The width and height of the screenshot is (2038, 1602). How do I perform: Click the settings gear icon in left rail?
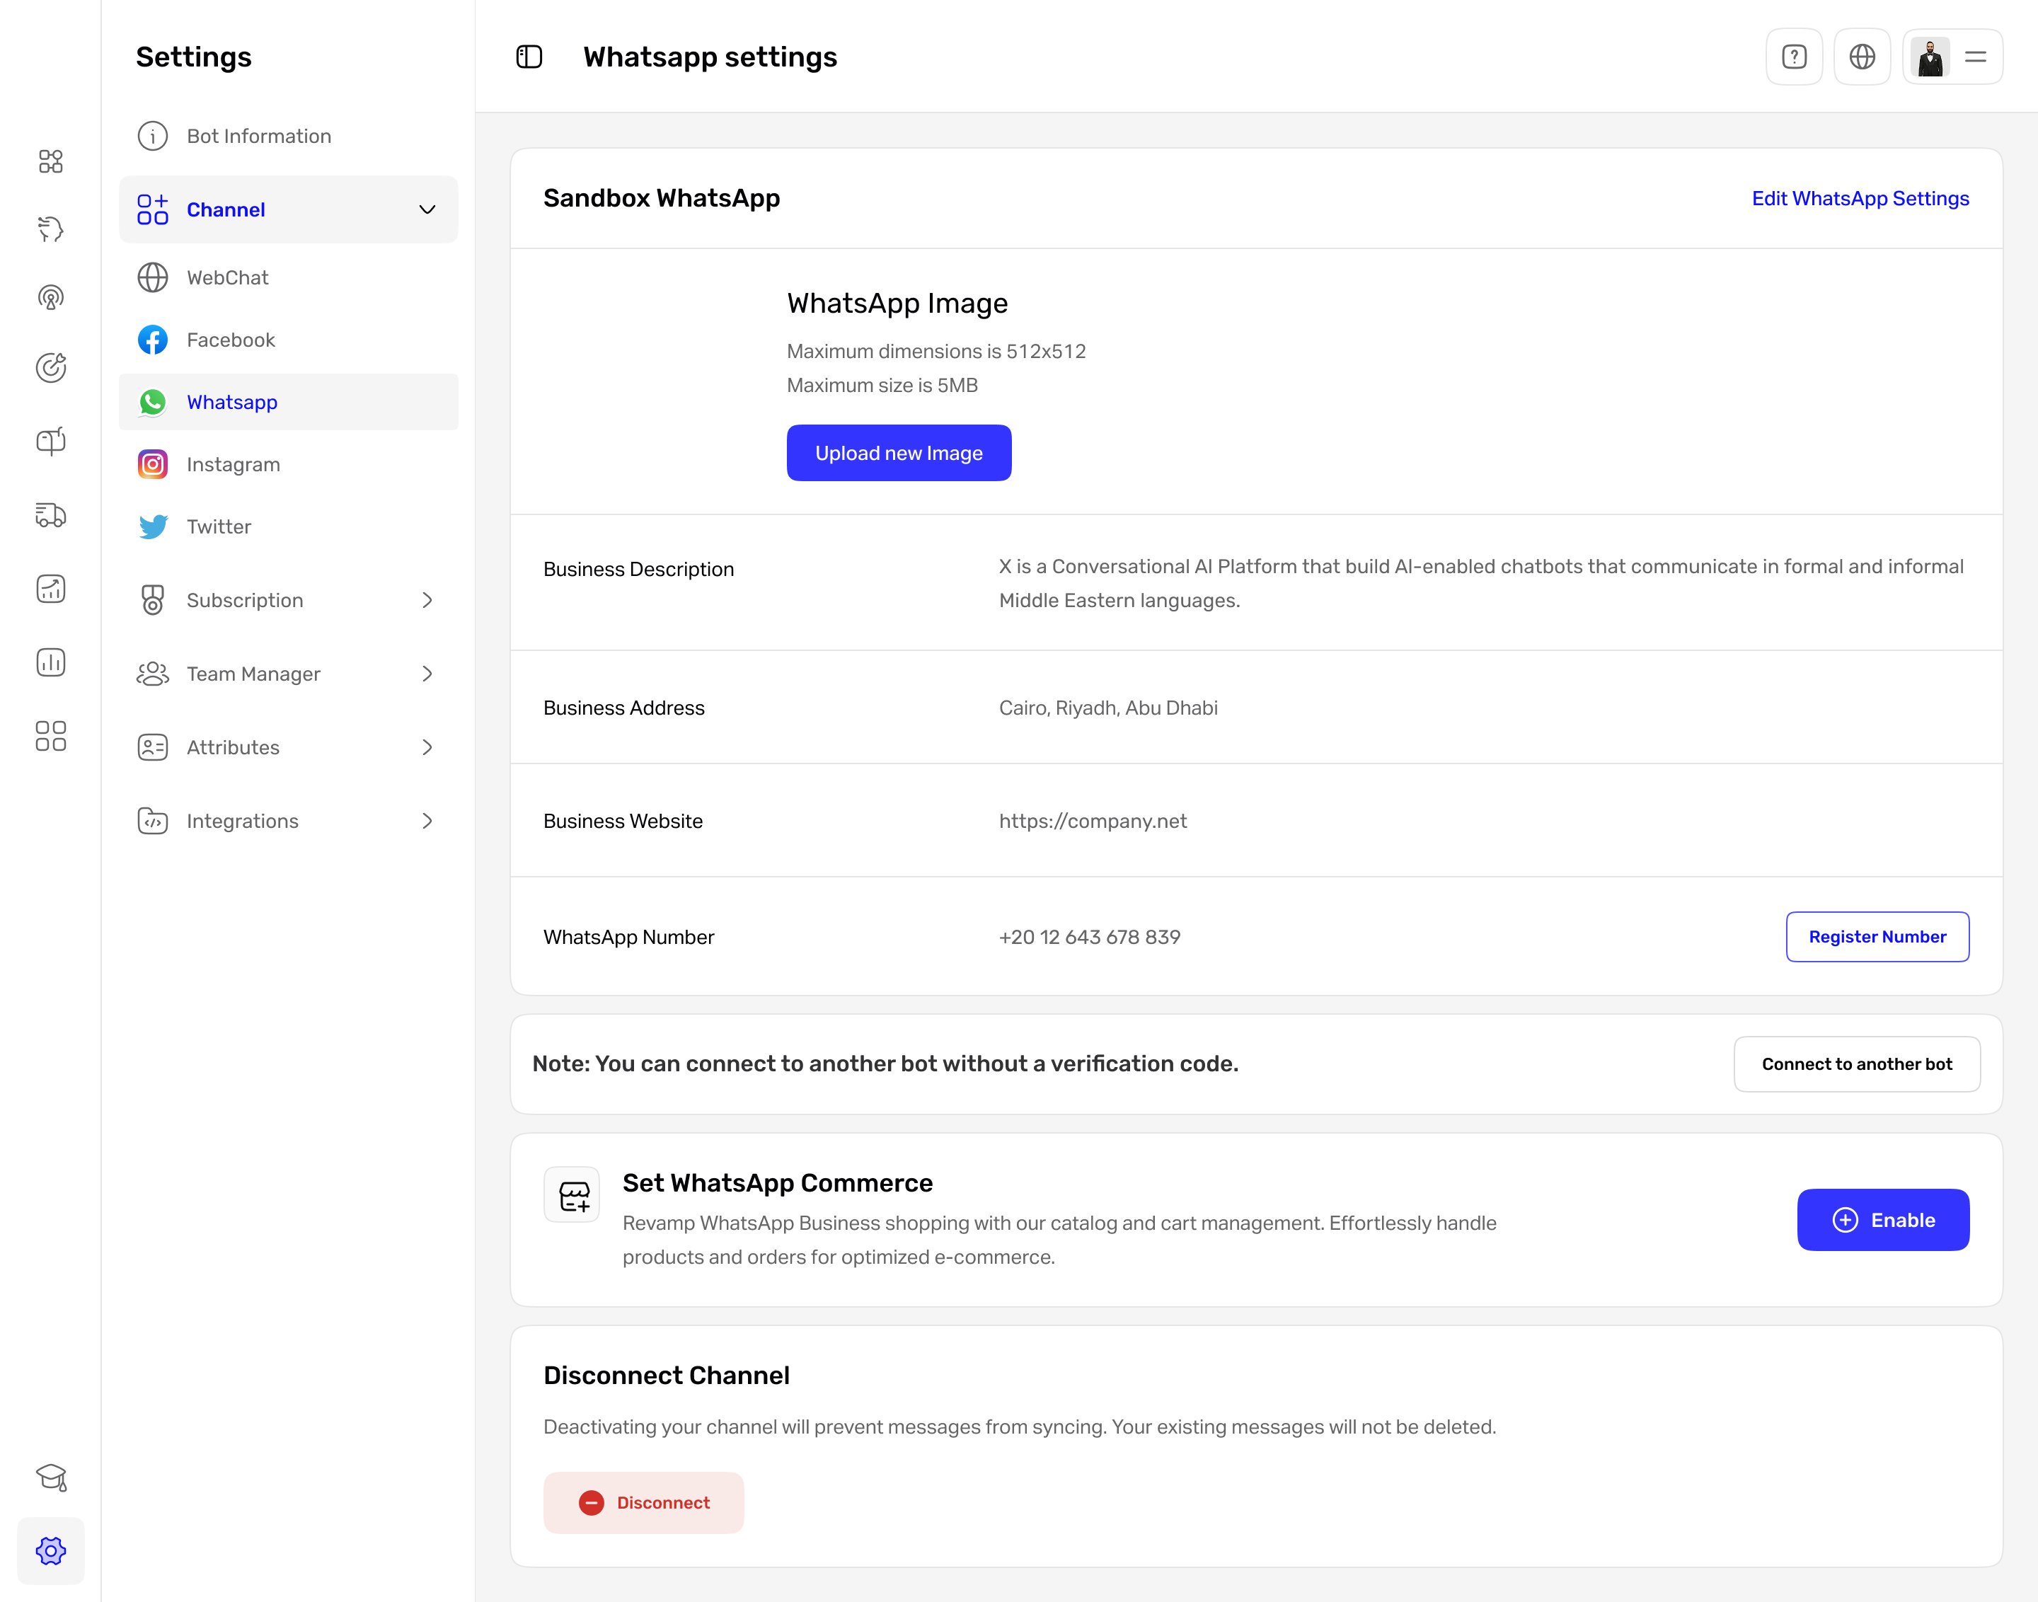point(51,1550)
